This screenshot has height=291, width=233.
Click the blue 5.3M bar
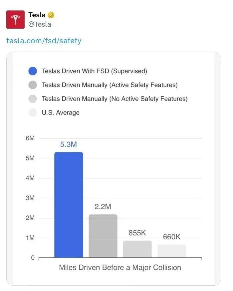coord(69,205)
